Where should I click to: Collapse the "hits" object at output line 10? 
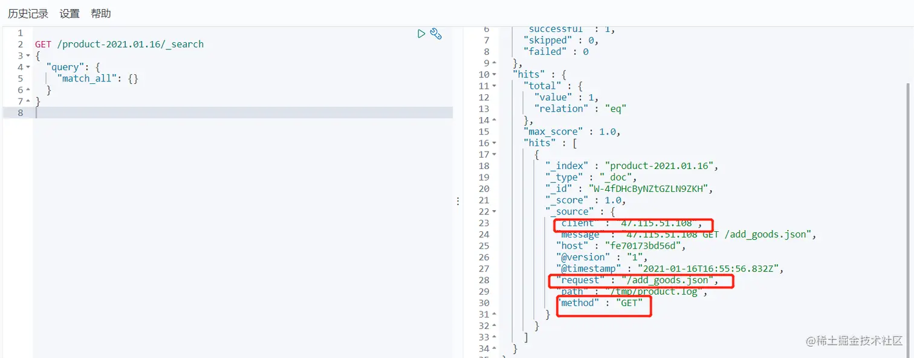(494, 74)
